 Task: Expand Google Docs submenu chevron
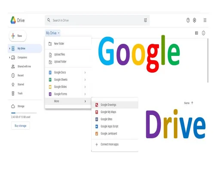point(85,73)
